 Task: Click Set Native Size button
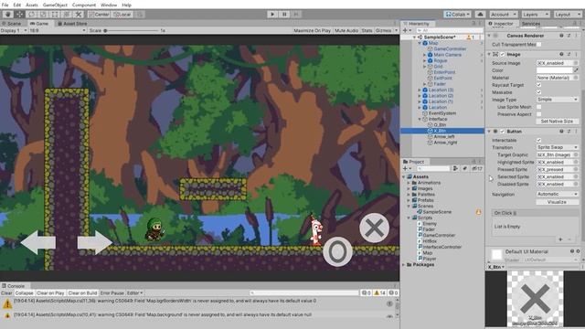(558, 122)
